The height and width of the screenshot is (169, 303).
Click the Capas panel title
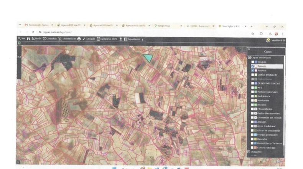point(268,52)
